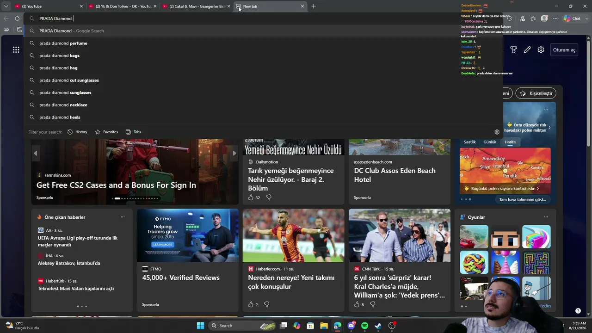Open Get Free CS2 Cases headline
592x333 pixels.
pyautogui.click(x=116, y=185)
